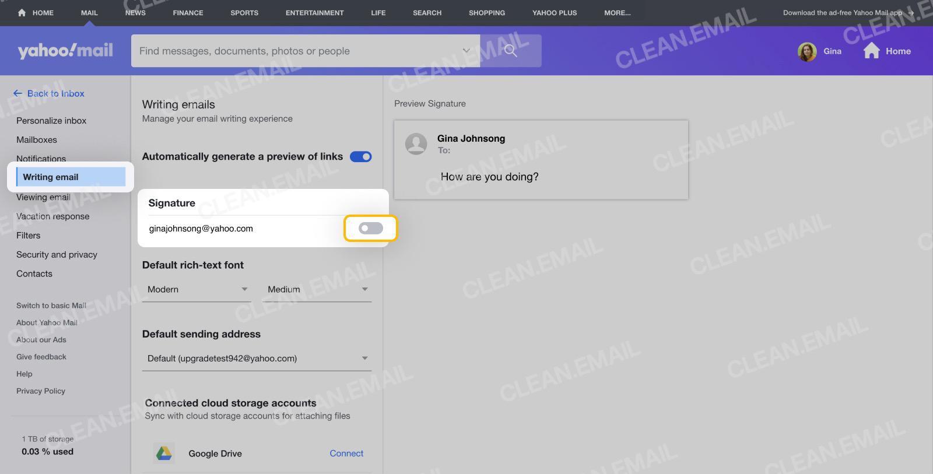Screen dimensions: 933x474
Task: Open About Yahoo Mail link
Action: (47, 322)
